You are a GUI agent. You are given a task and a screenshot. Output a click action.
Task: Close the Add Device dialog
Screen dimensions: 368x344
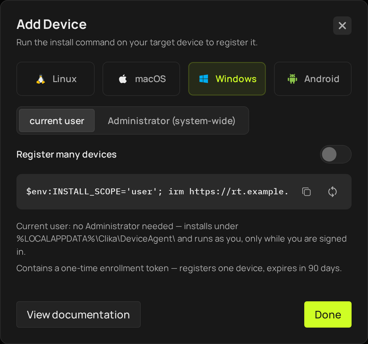pyautogui.click(x=342, y=26)
